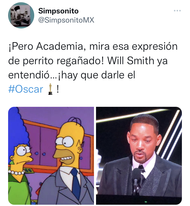Open the three-dot more options menu
The image size is (190, 206).
177,11
